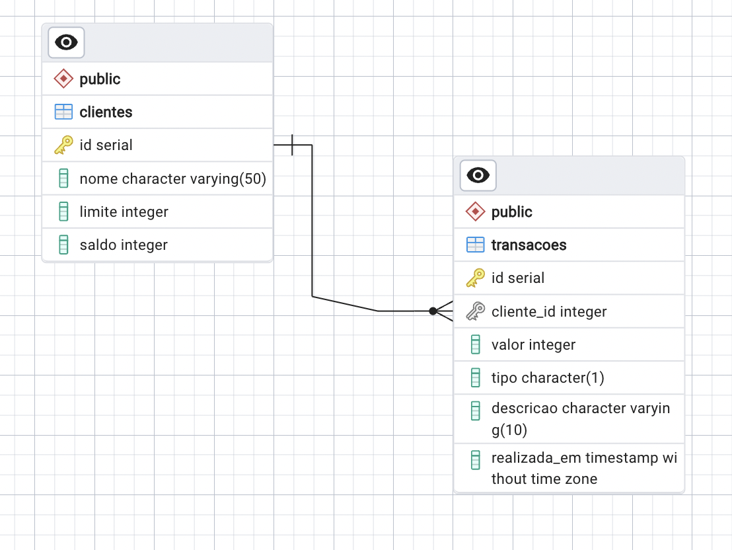Select 'nome character varying(50)' column
The height and width of the screenshot is (550, 732).
[157, 178]
